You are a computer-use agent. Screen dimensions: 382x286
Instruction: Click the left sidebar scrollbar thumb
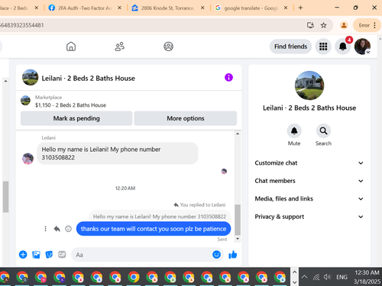(5, 197)
